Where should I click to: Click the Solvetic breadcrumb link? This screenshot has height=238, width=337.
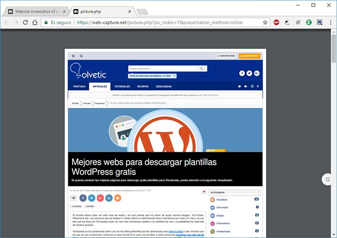point(75,103)
